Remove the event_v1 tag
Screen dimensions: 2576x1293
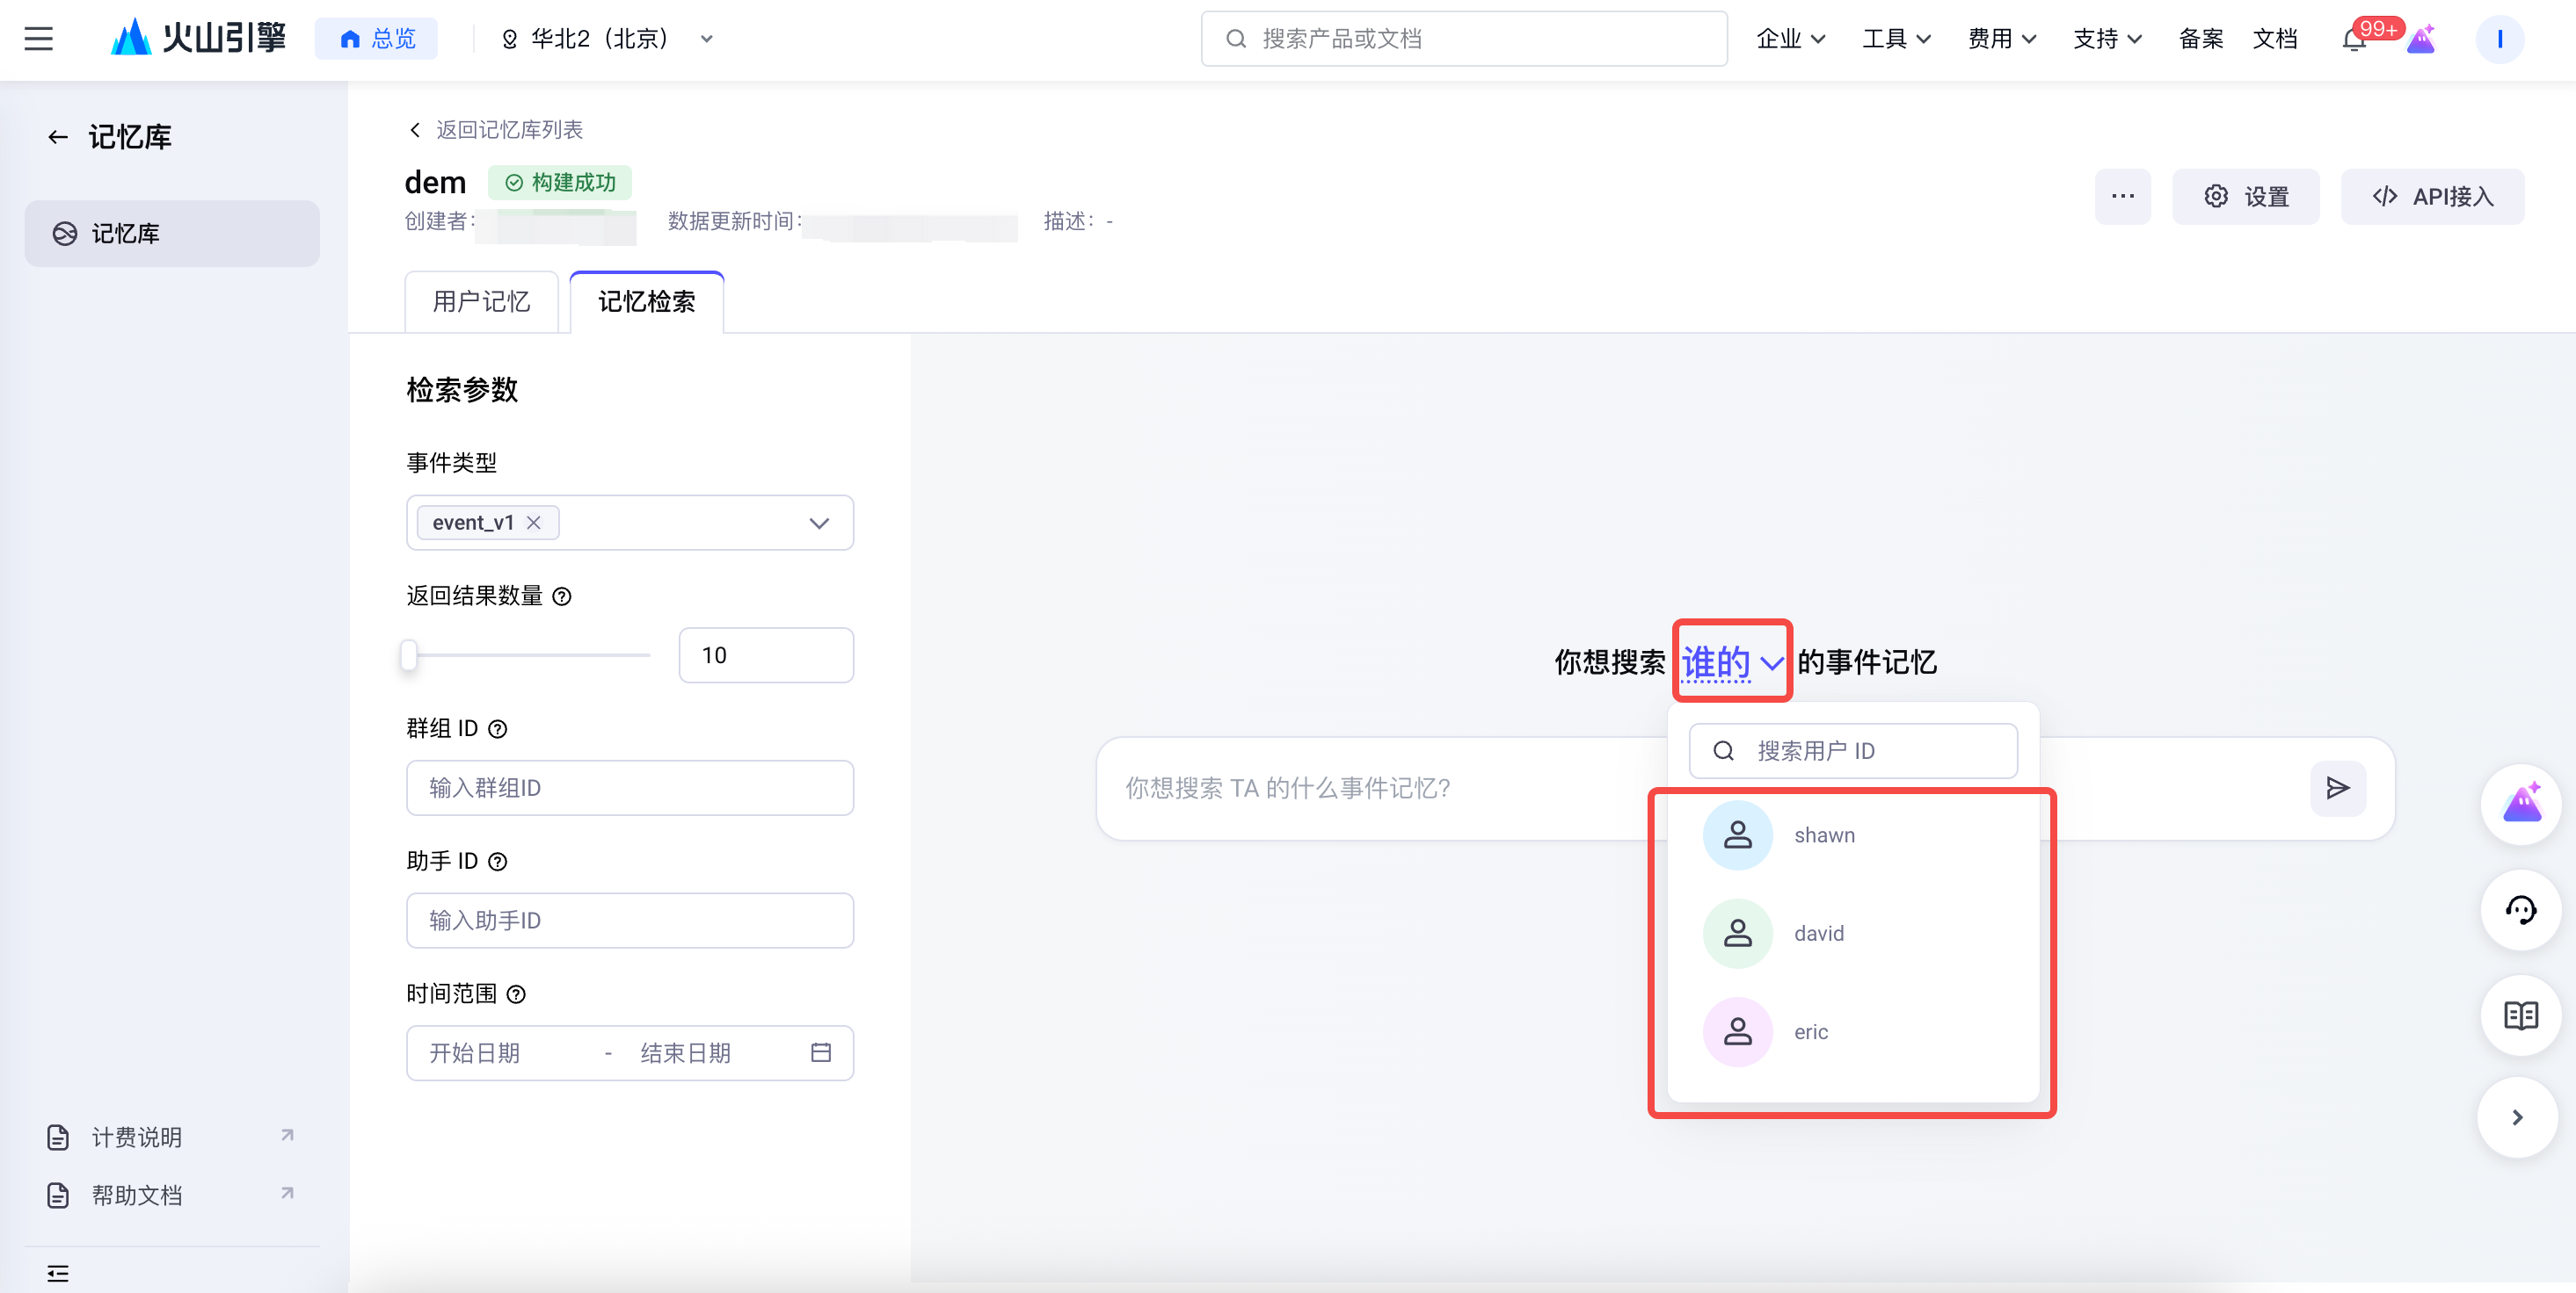534,523
